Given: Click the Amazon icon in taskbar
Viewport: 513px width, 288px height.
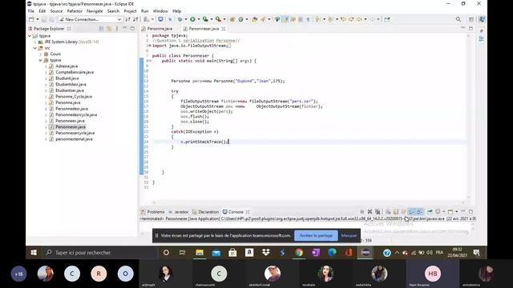Looking at the screenshot, I should 249,253.
